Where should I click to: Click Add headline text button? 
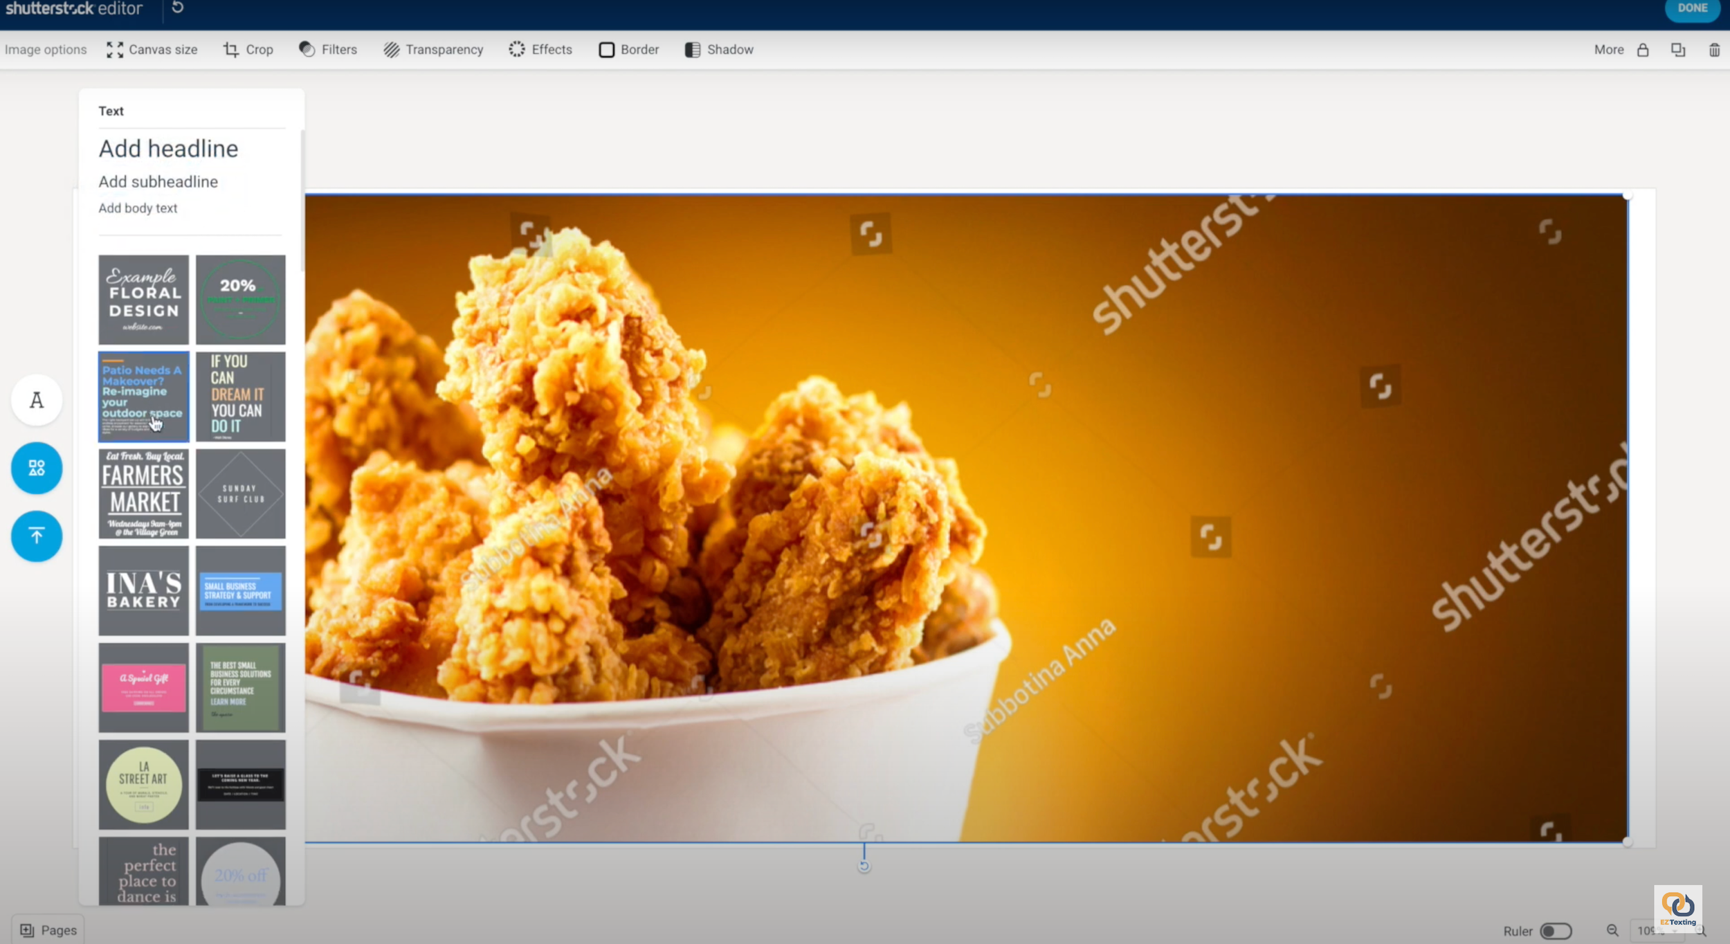point(168,147)
